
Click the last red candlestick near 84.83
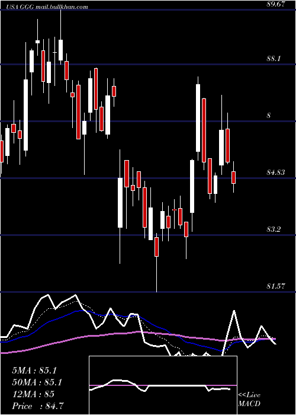click(233, 177)
